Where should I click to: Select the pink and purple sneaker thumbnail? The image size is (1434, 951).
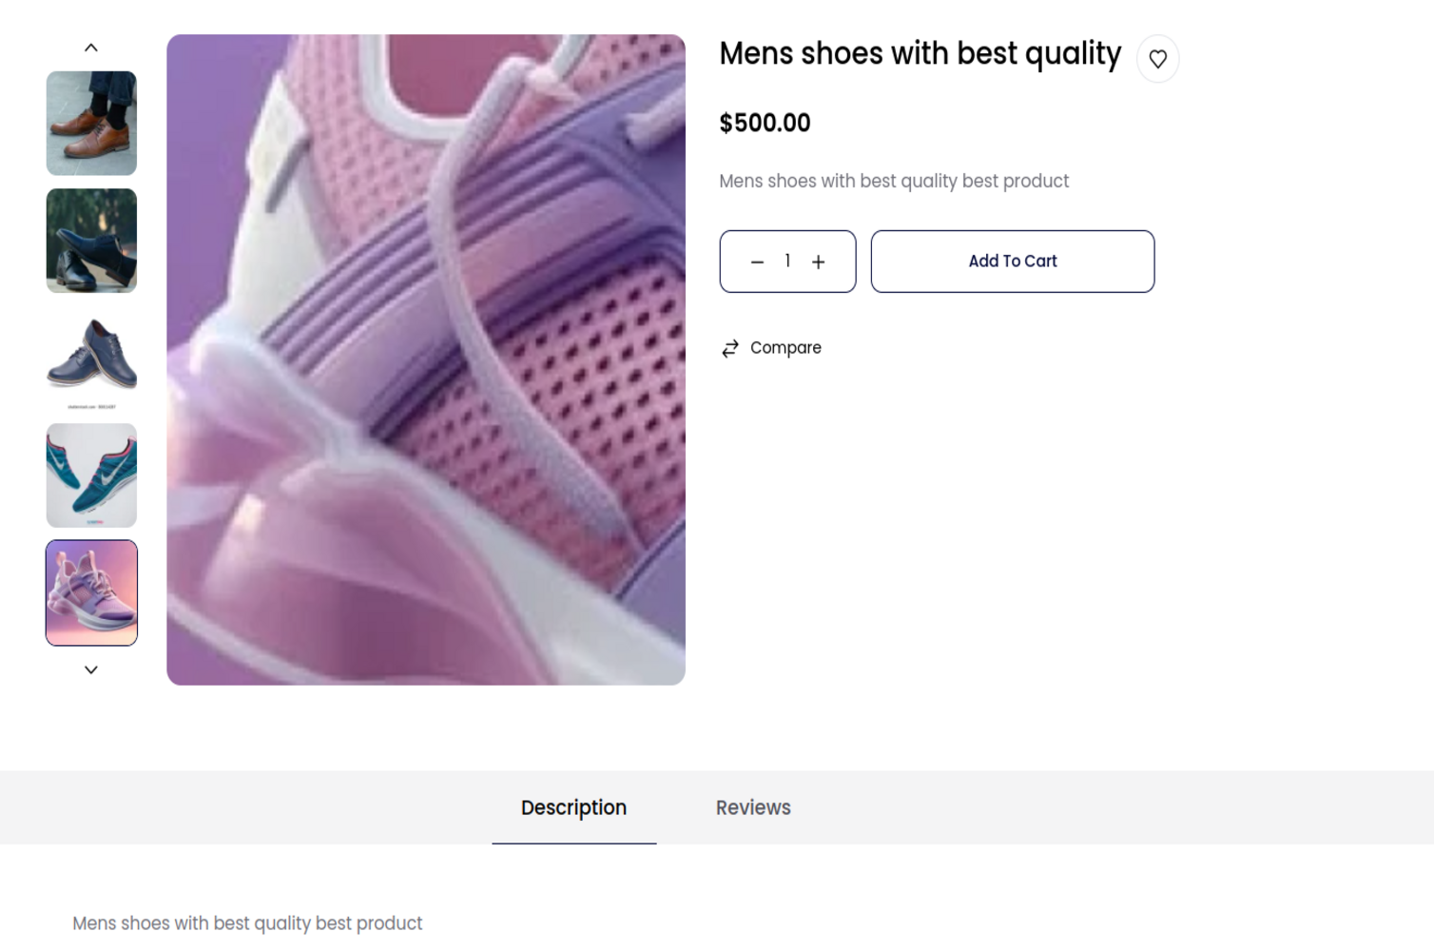91,592
